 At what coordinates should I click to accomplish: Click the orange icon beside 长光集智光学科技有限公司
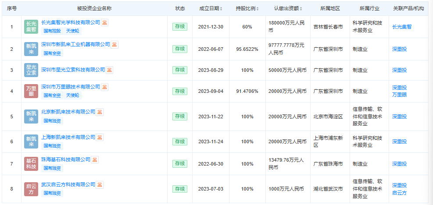tap(105, 22)
